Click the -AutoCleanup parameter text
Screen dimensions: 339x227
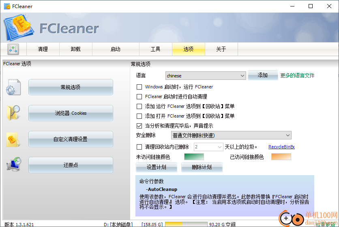[161, 189]
